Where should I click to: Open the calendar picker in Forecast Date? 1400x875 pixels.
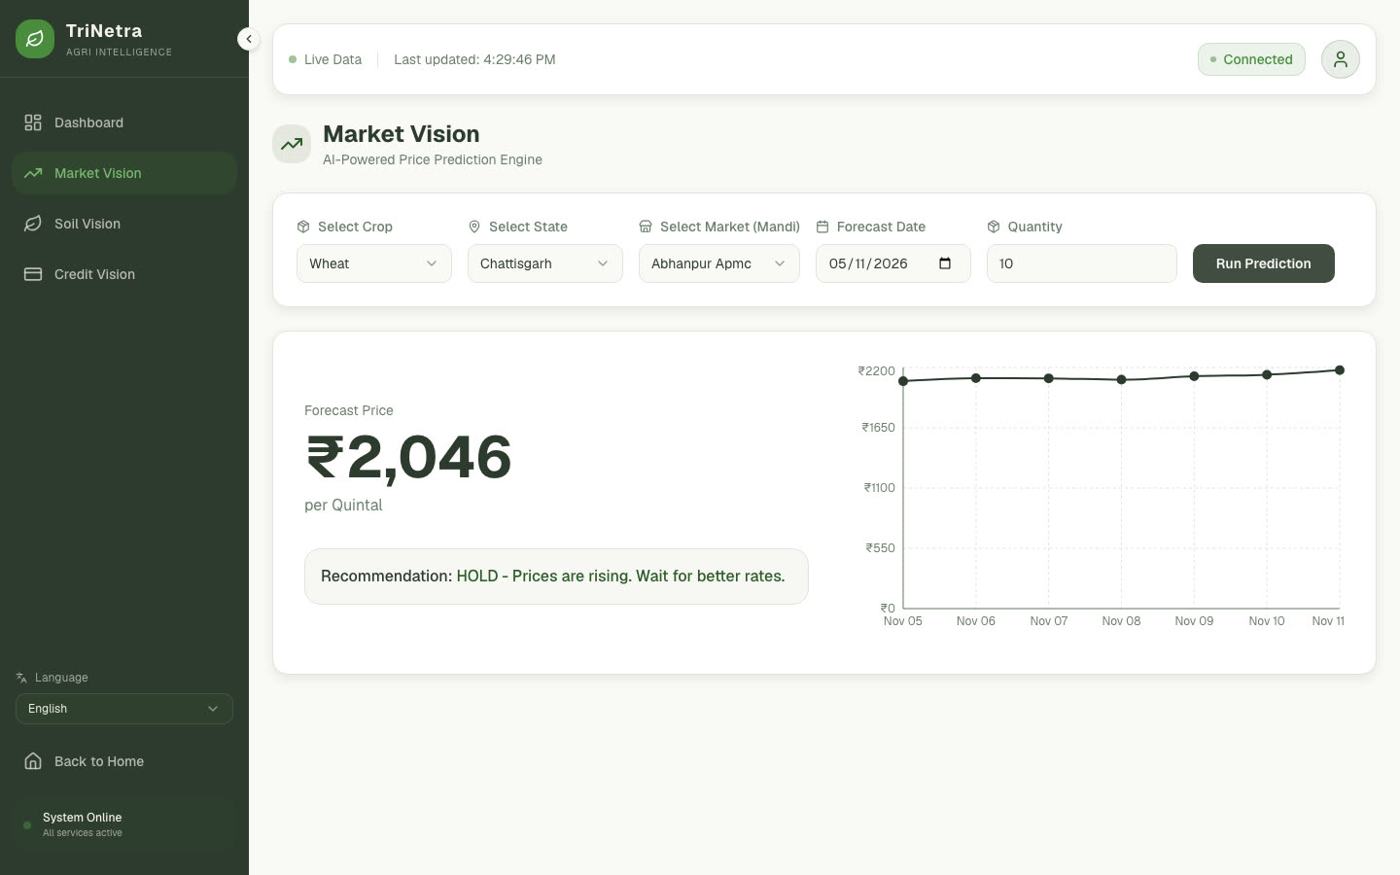click(x=945, y=263)
